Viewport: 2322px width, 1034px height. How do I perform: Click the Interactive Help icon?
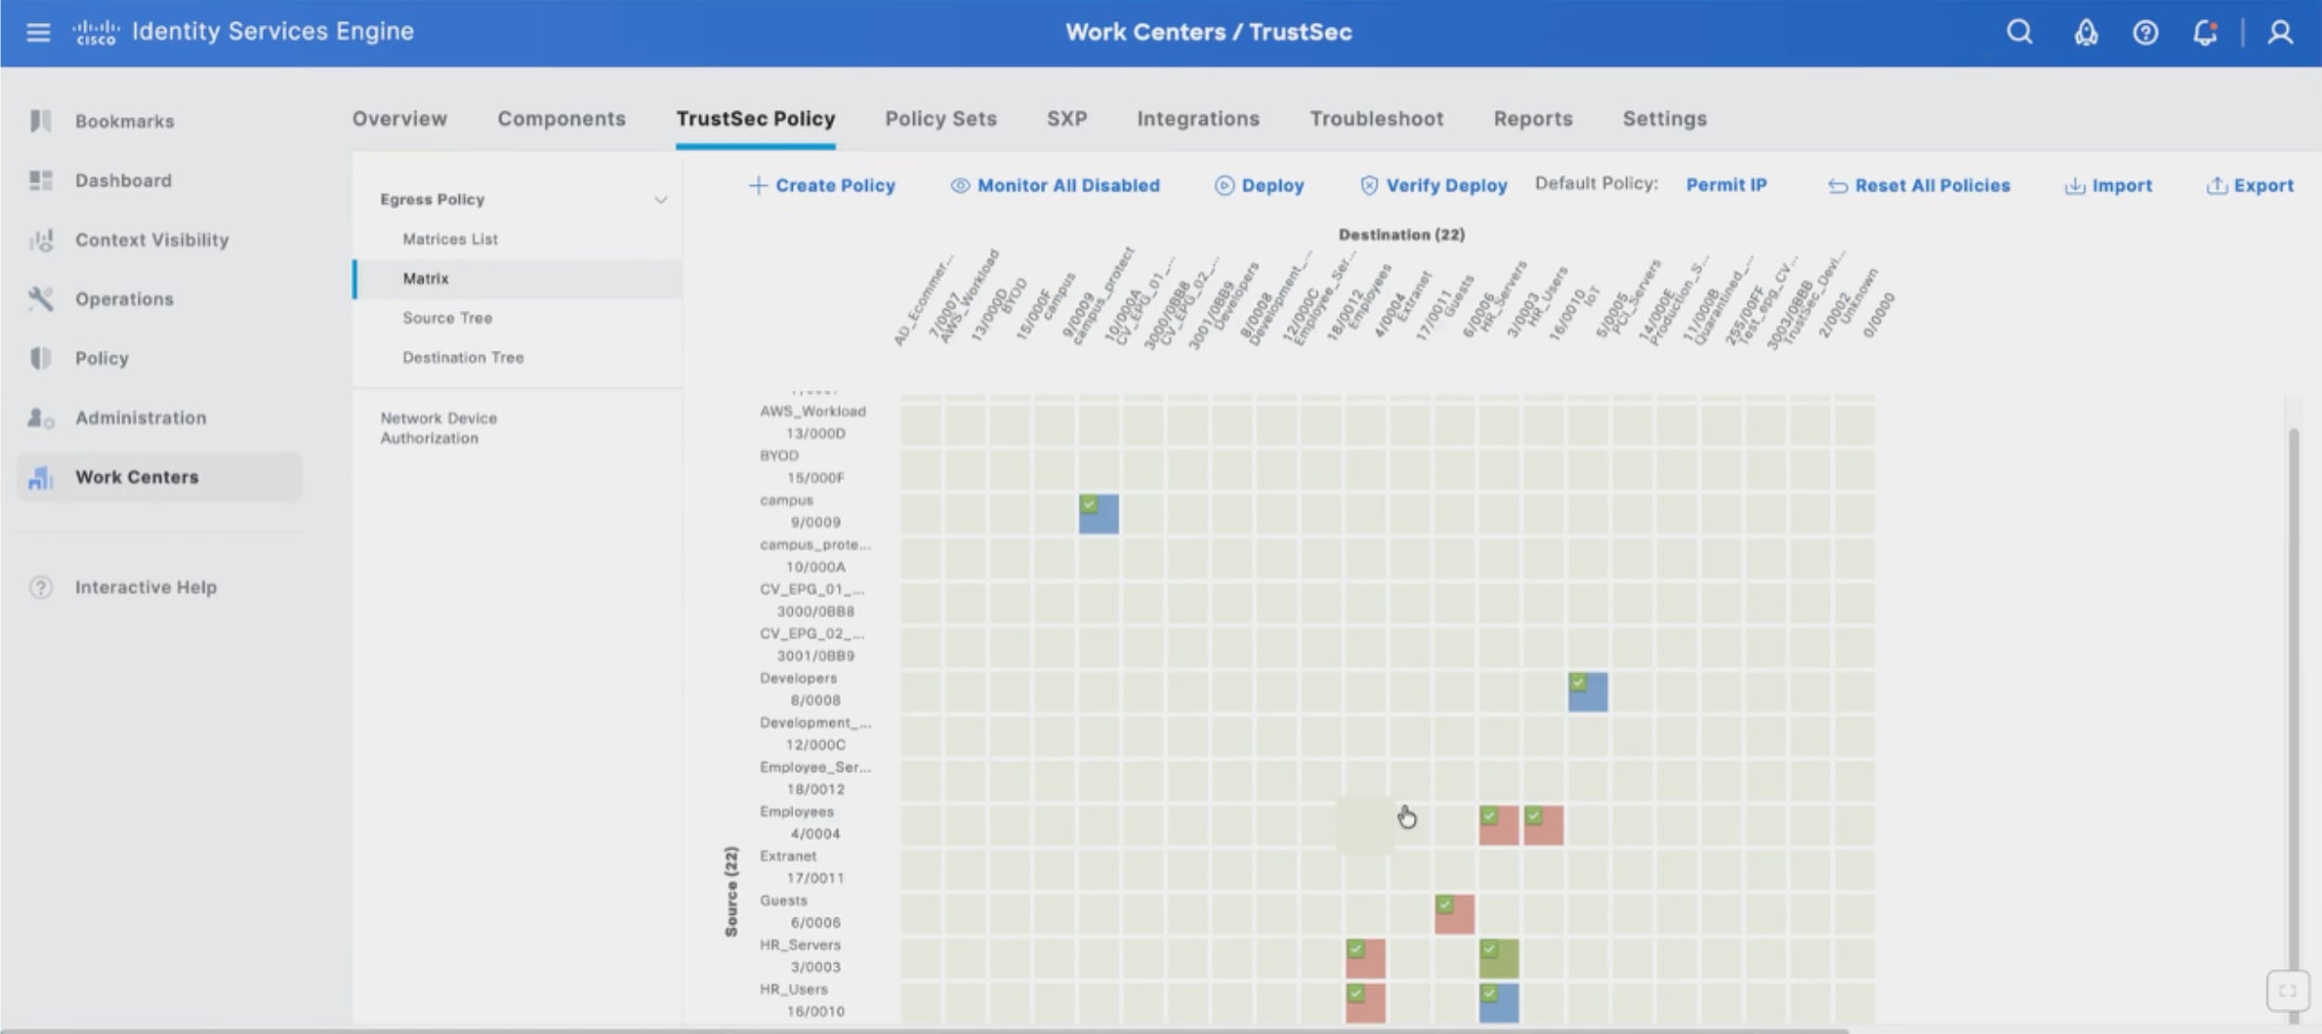tap(41, 587)
